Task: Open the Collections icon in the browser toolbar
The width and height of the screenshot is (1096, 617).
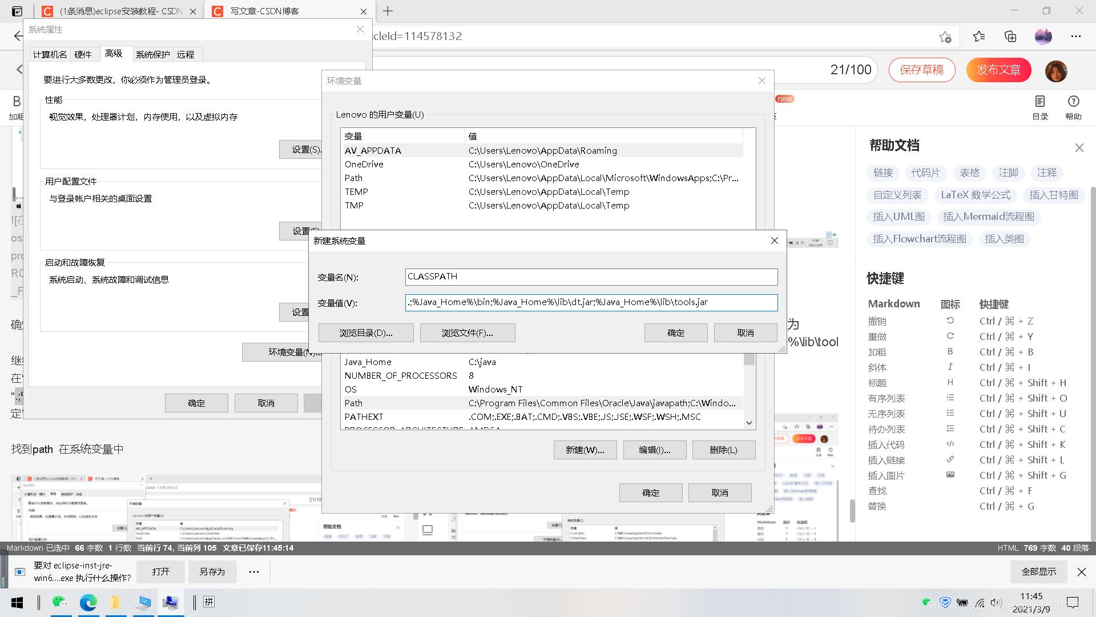Action: [x=1010, y=36]
